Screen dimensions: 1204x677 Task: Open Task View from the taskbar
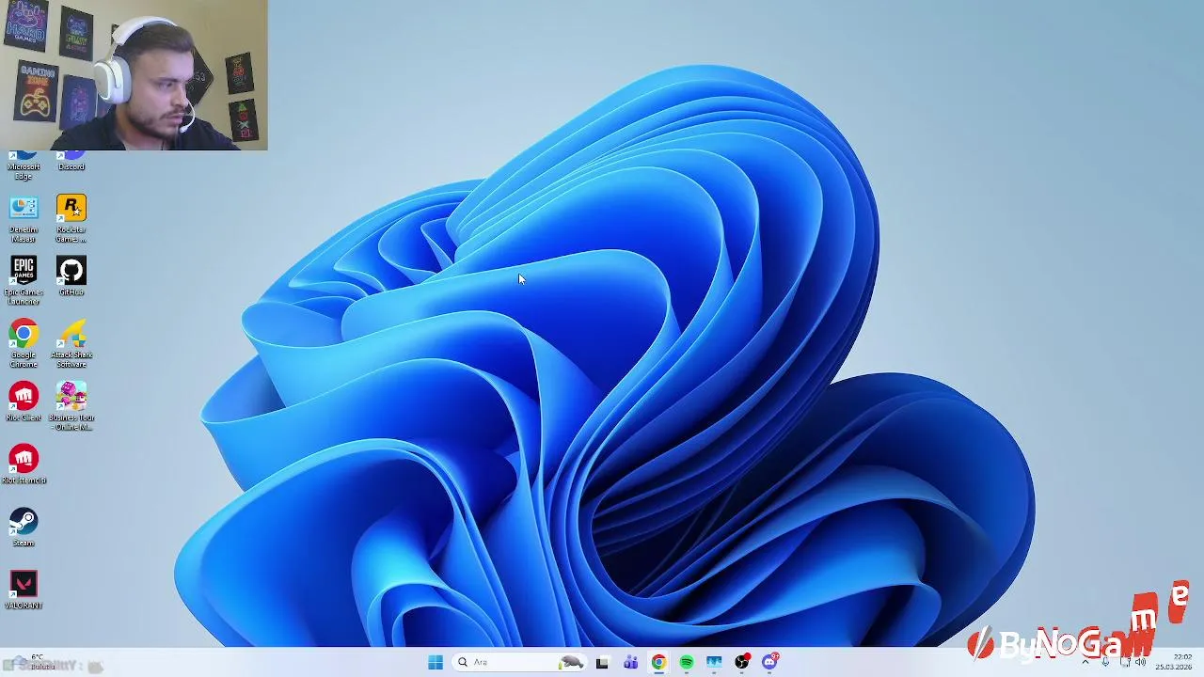click(x=602, y=662)
